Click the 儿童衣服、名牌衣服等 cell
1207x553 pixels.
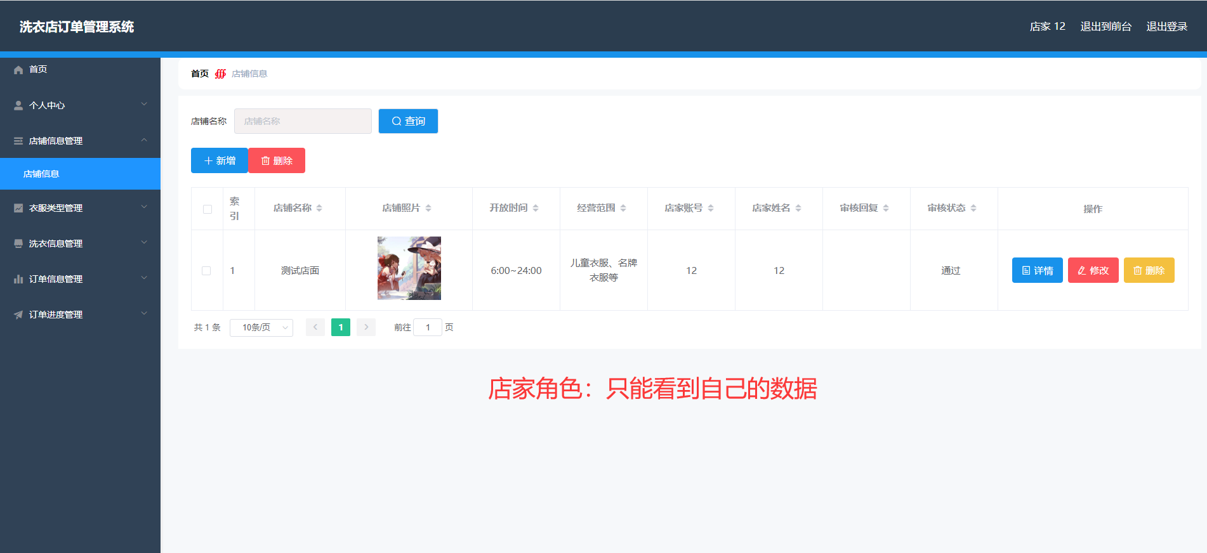603,270
